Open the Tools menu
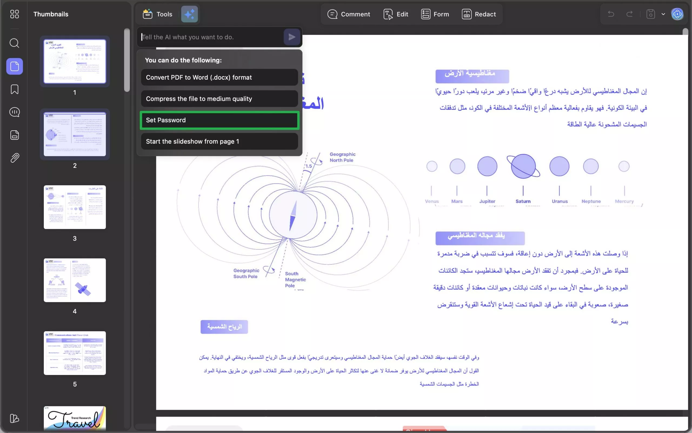 [157, 14]
